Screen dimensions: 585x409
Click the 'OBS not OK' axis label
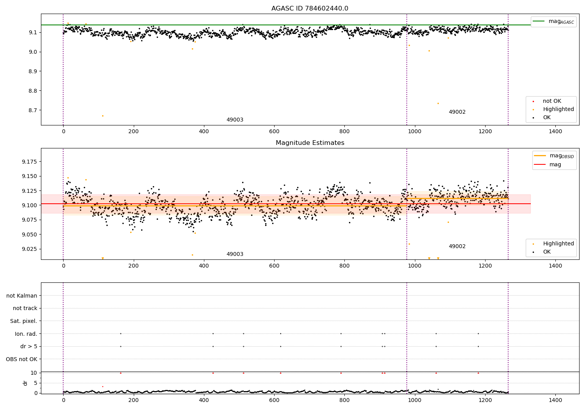point(21,359)
